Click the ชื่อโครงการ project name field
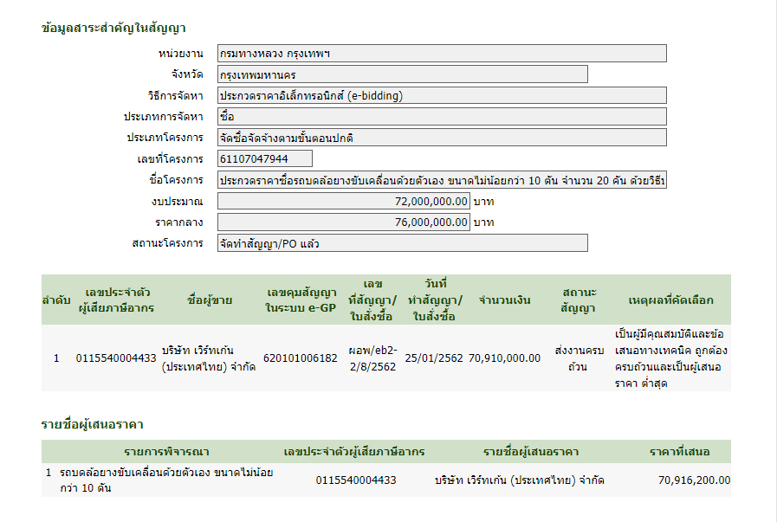The image size is (777, 522). [x=442, y=180]
